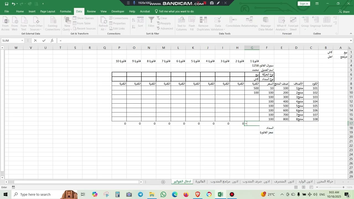Open the Recent Sources list
The height and width of the screenshot is (199, 354).
[x=84, y=28]
